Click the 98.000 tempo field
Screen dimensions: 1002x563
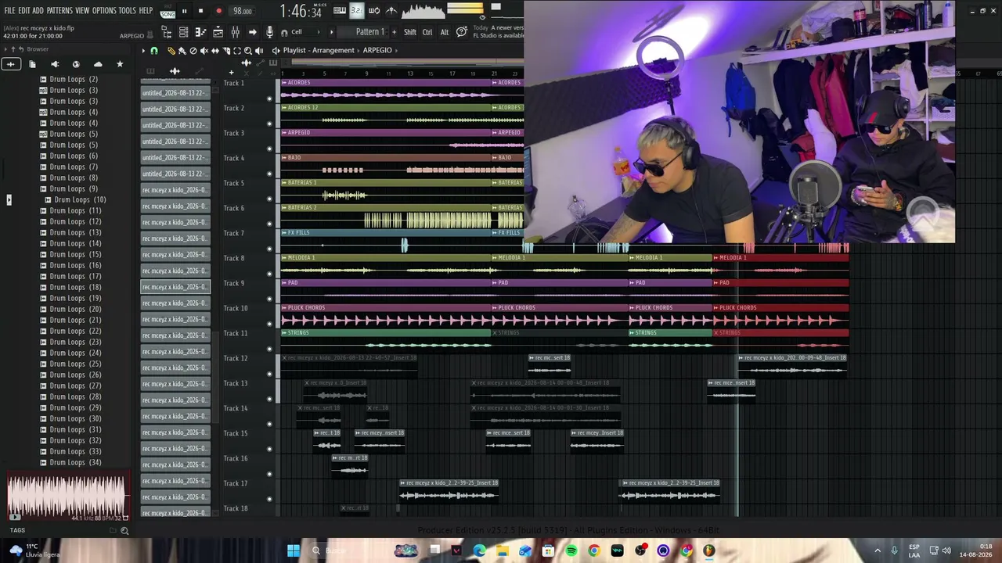[242, 11]
